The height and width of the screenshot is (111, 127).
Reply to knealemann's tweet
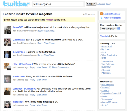coord(32,80)
